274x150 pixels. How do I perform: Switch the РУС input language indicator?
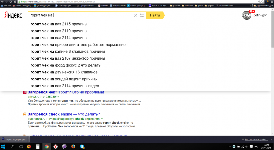pyautogui.click(x=256, y=146)
